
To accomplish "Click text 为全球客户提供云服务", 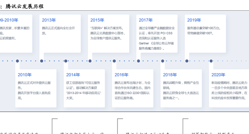I will (x=106, y=38).
